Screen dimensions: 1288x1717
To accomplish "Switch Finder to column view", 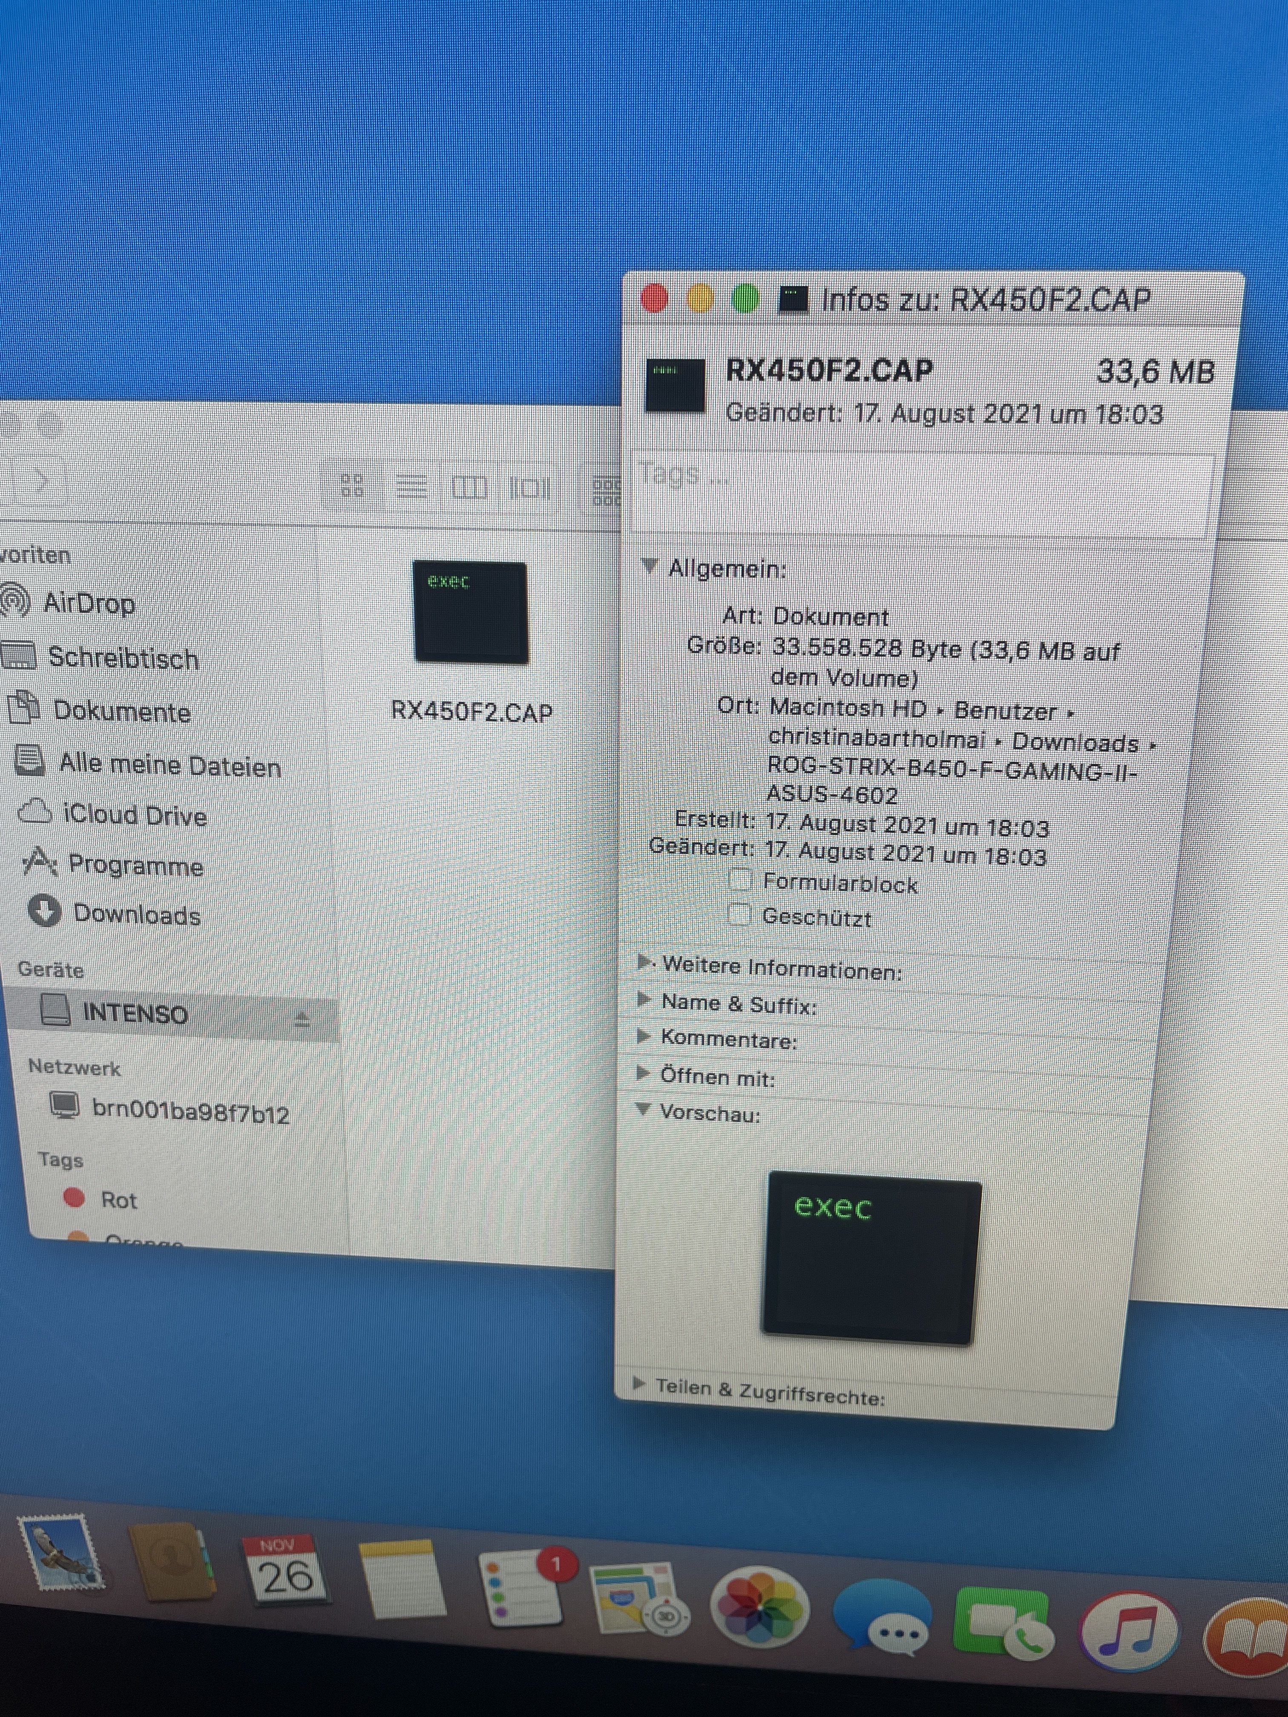I will point(469,488).
